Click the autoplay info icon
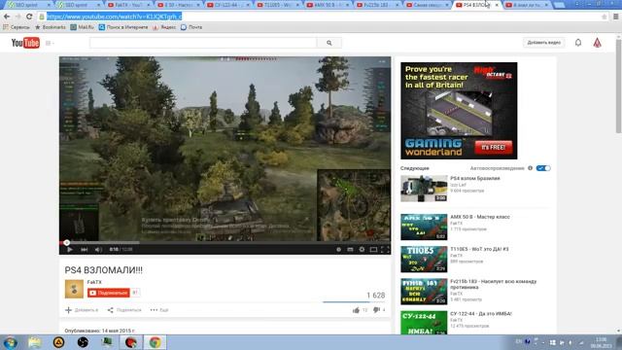This screenshot has height=350, width=622. 530,168
